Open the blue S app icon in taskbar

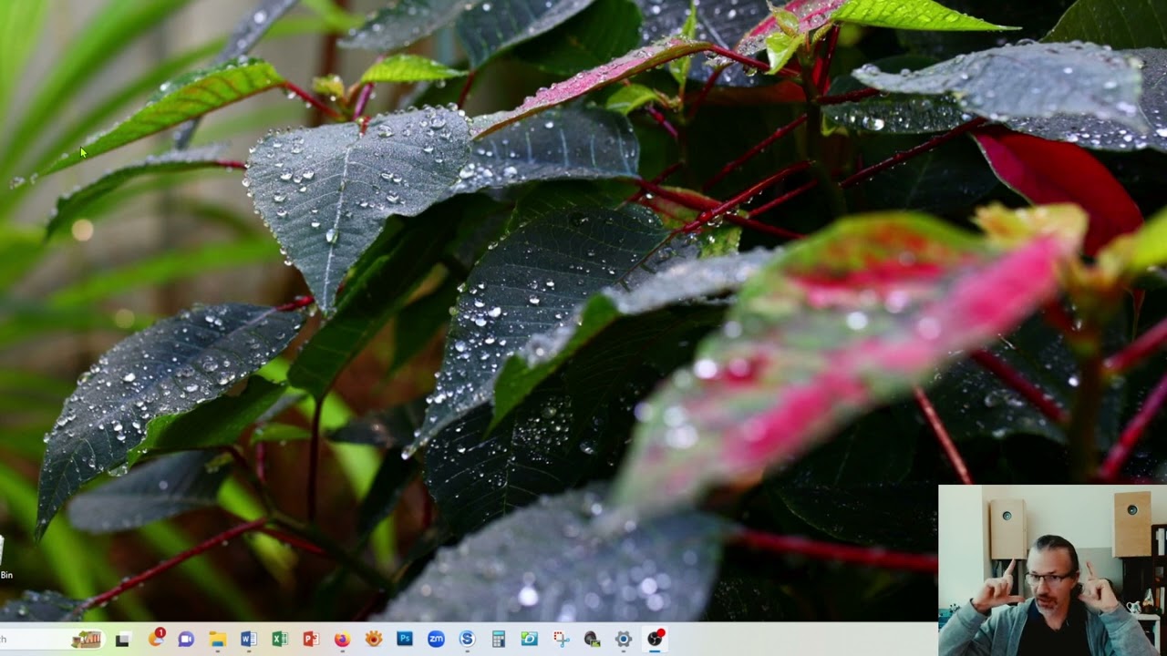(x=467, y=640)
